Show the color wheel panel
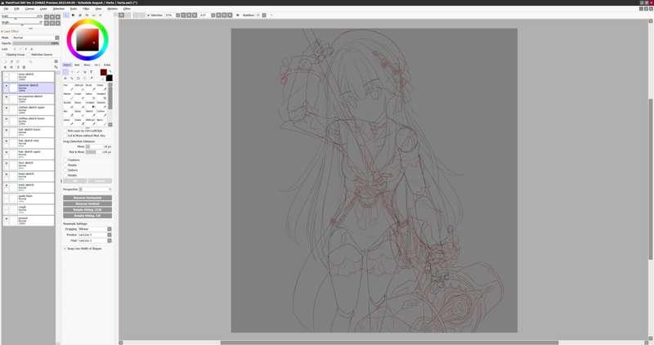The height and width of the screenshot is (345, 654). click(x=67, y=15)
